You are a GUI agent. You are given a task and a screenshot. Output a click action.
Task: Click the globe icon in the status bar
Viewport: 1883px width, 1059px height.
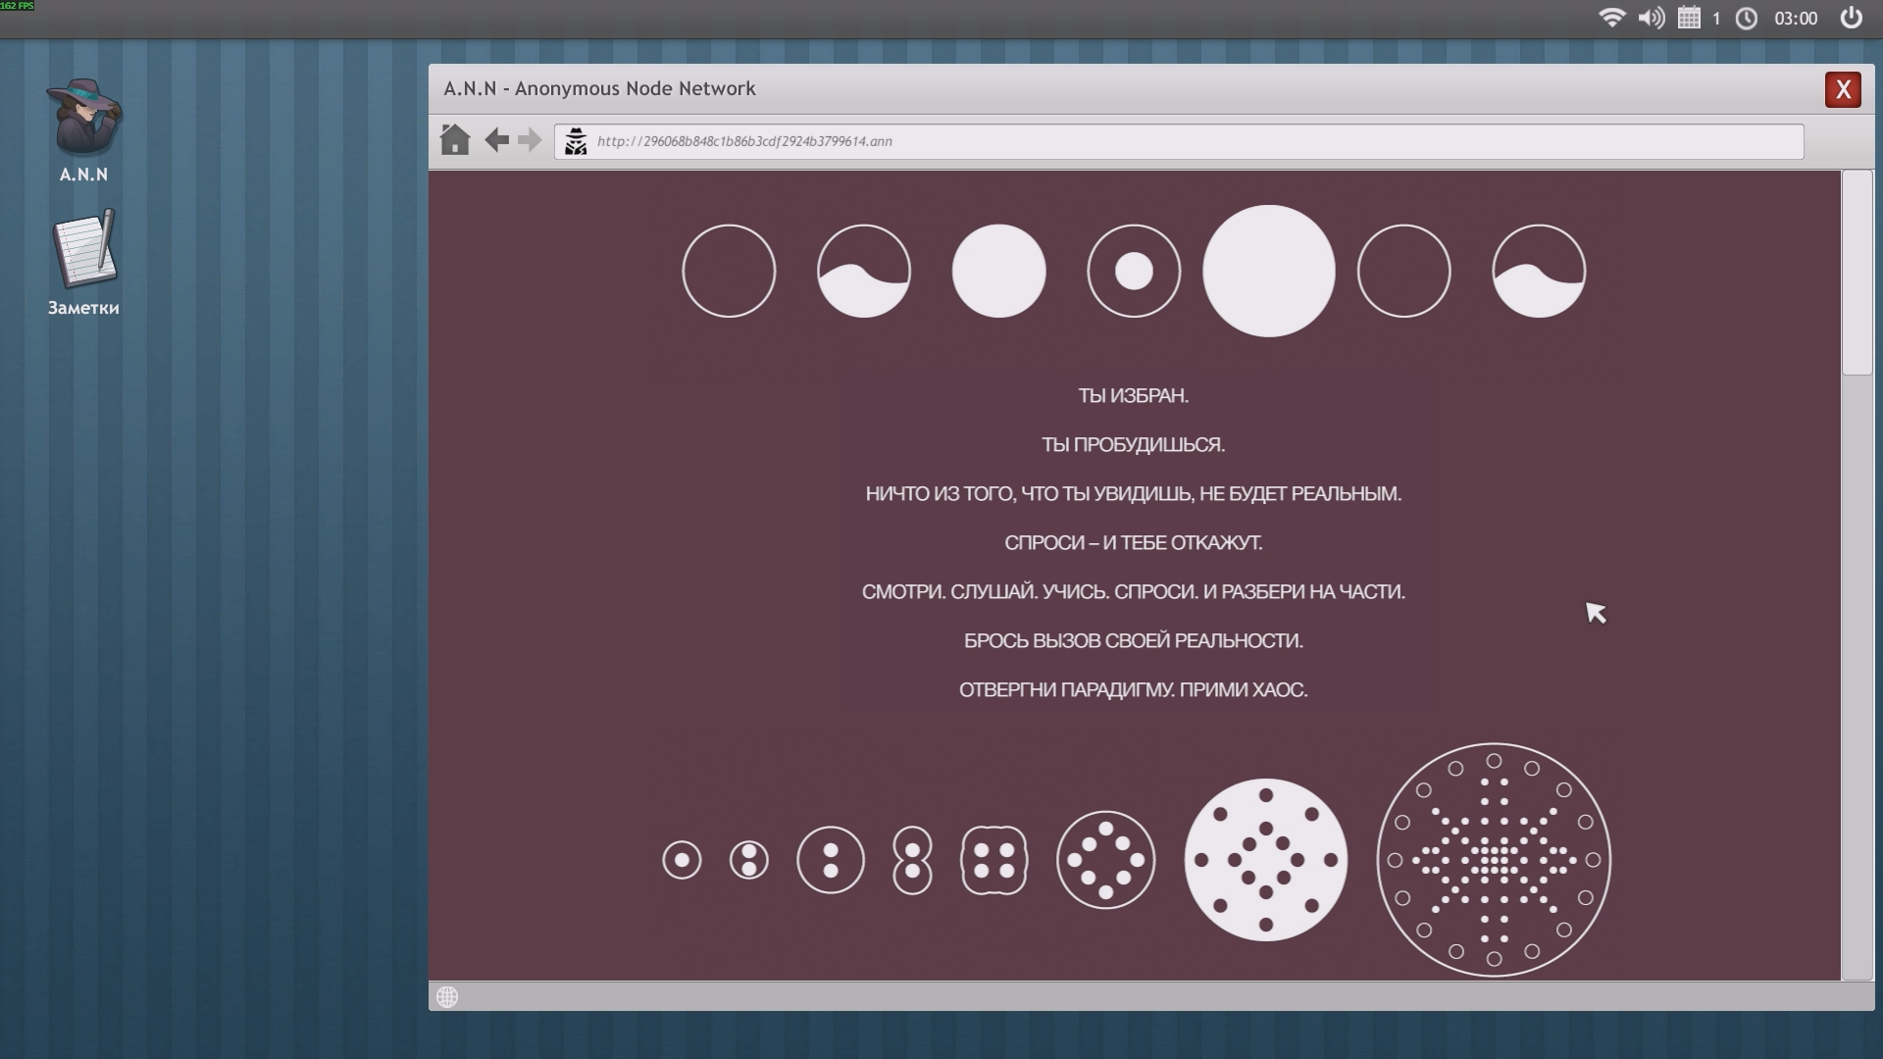pyautogui.click(x=447, y=997)
